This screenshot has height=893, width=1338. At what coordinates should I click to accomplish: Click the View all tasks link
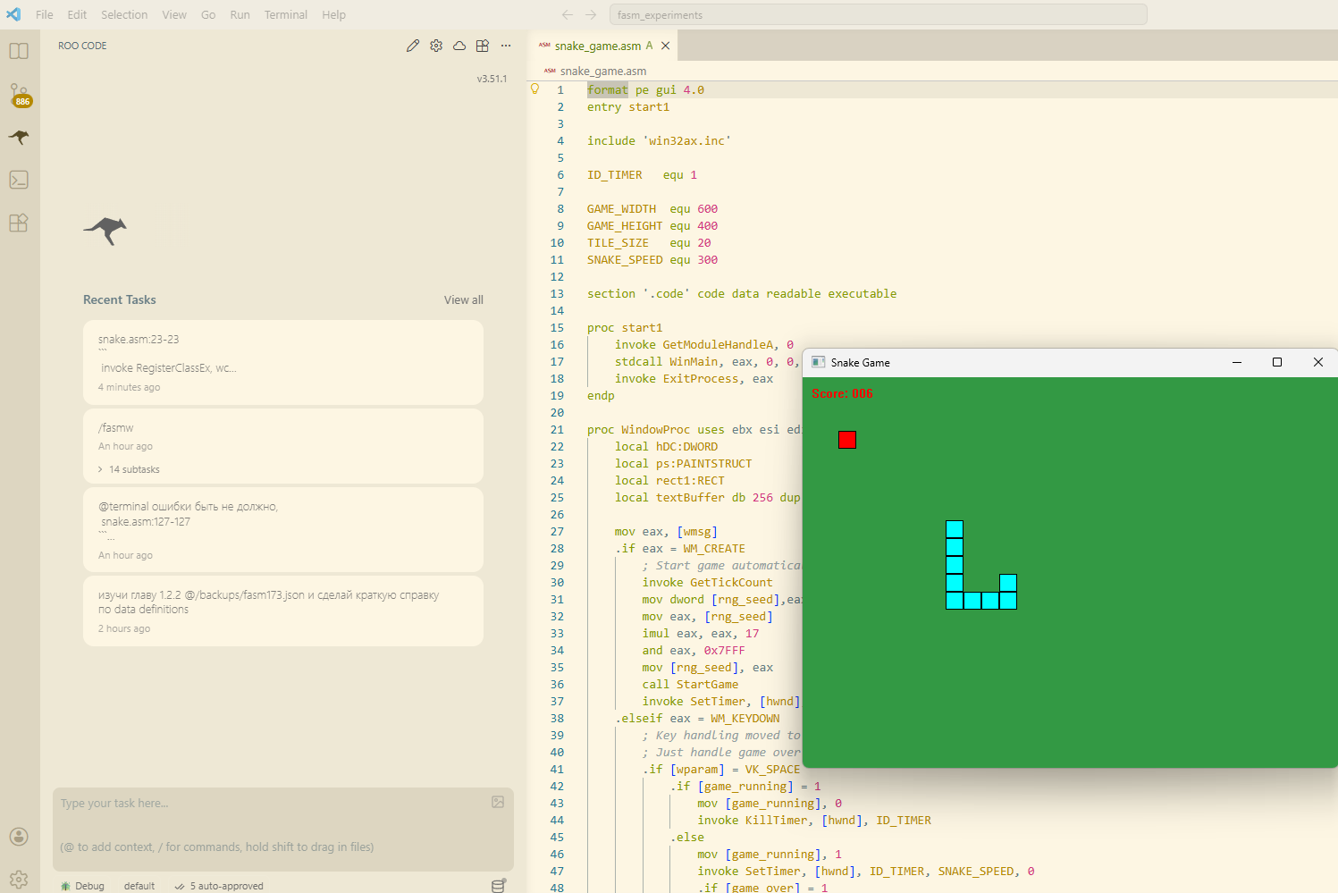(x=462, y=299)
